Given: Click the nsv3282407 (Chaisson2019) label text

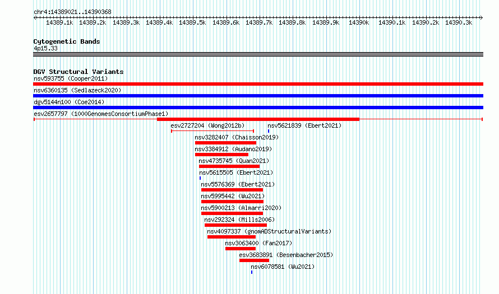Looking at the screenshot, I should pos(237,137).
